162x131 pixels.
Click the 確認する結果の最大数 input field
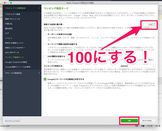click(x=148, y=24)
